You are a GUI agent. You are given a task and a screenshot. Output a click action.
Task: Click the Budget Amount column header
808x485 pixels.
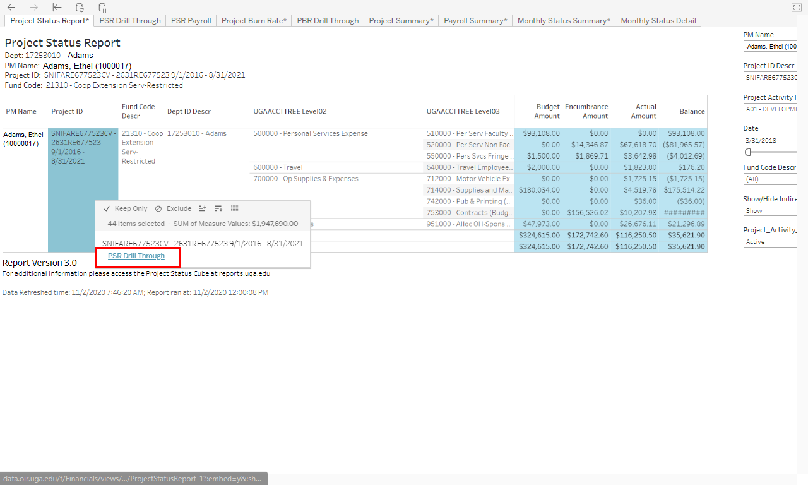point(547,111)
